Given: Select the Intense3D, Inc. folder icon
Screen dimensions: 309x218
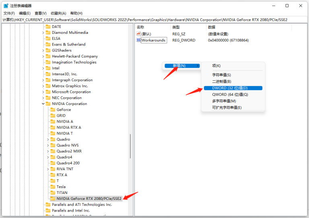Looking at the screenshot, I should [x=48, y=74].
